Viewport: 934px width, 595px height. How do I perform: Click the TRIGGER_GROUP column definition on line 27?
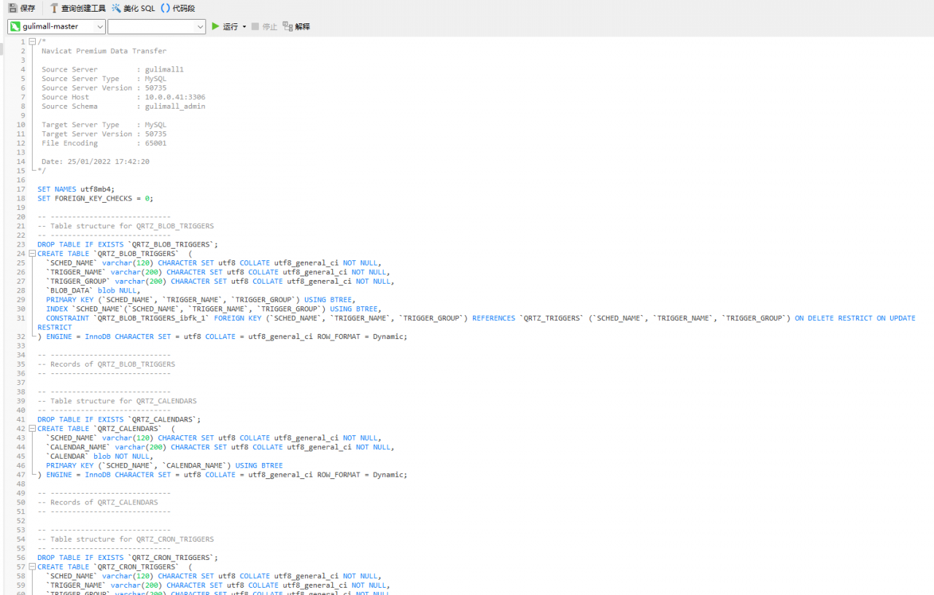pos(220,281)
